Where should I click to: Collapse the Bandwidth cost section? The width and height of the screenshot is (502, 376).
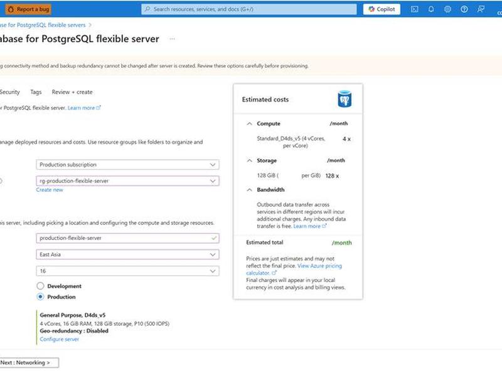[x=249, y=190]
